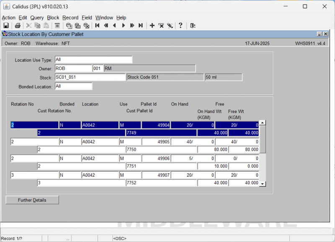Click On Hand Wt value 80.000

tap(213, 149)
